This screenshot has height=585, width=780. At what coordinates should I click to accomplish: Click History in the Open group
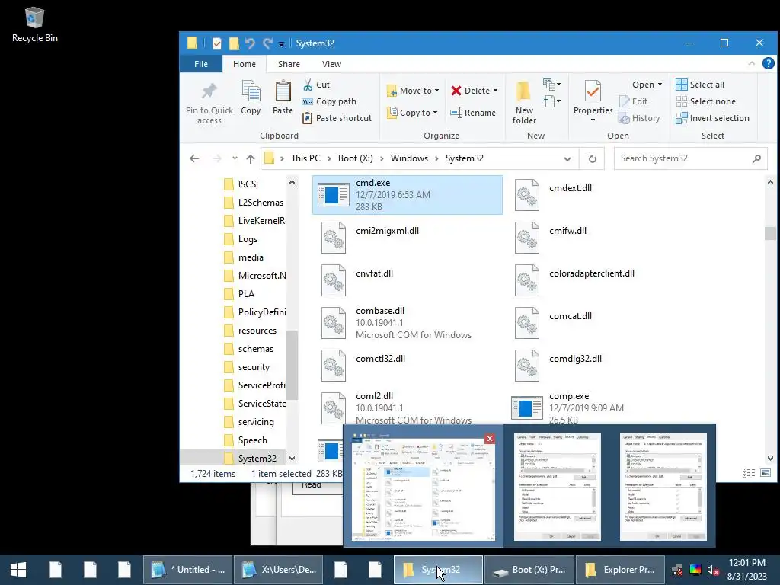click(639, 118)
